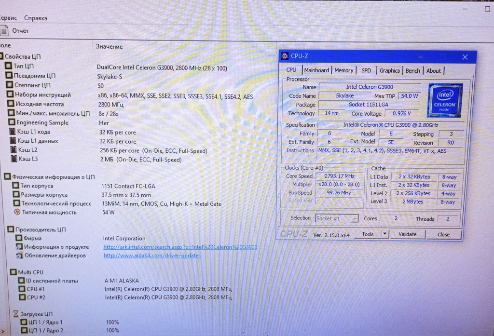Click the power icon beside Типичная мощность
This screenshot has height=336, width=494.
pos(17,212)
